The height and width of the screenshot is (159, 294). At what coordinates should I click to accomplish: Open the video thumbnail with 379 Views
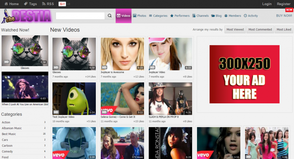point(122,143)
